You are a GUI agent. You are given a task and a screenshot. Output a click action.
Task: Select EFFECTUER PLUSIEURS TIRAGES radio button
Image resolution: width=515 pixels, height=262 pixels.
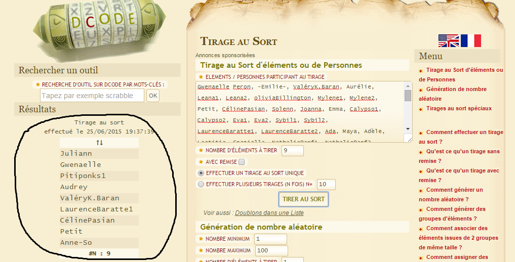(x=201, y=184)
